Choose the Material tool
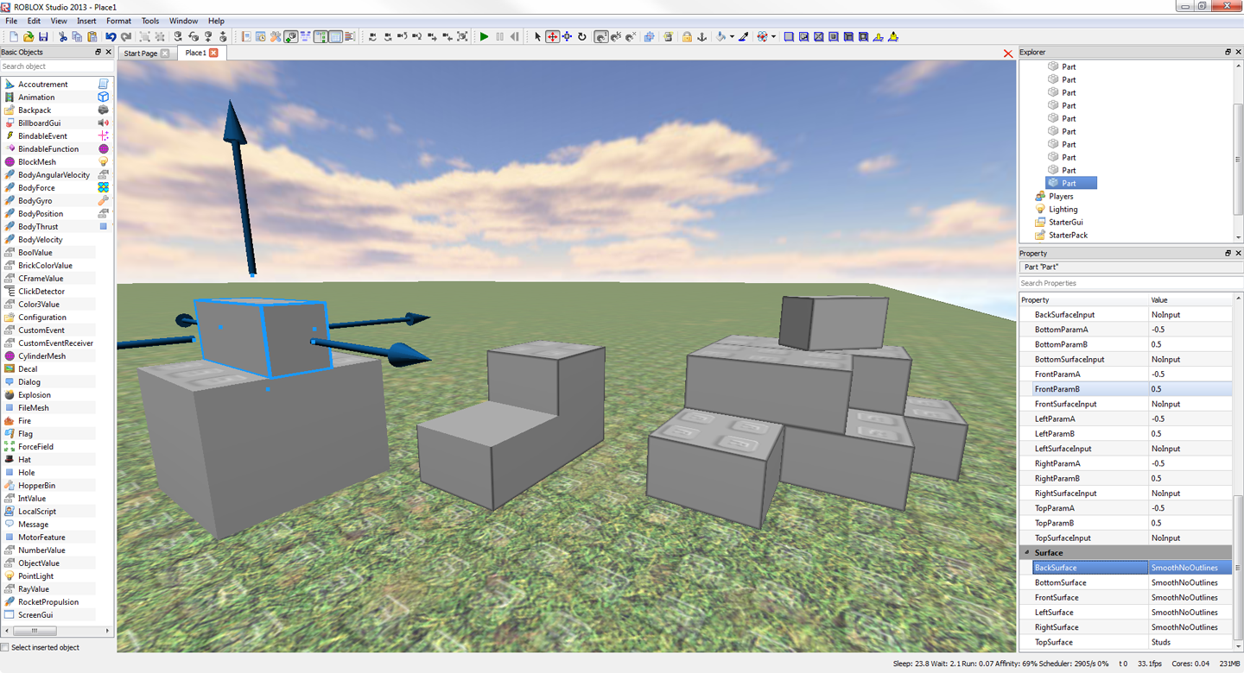The height and width of the screenshot is (673, 1244). tap(763, 37)
